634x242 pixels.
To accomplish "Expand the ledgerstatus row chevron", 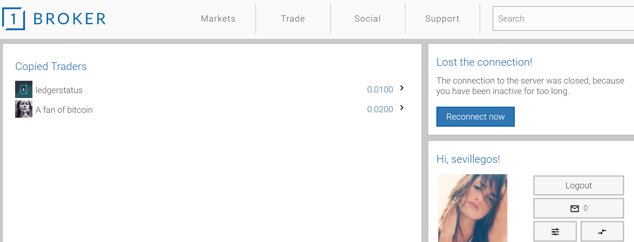I will 402,88.
